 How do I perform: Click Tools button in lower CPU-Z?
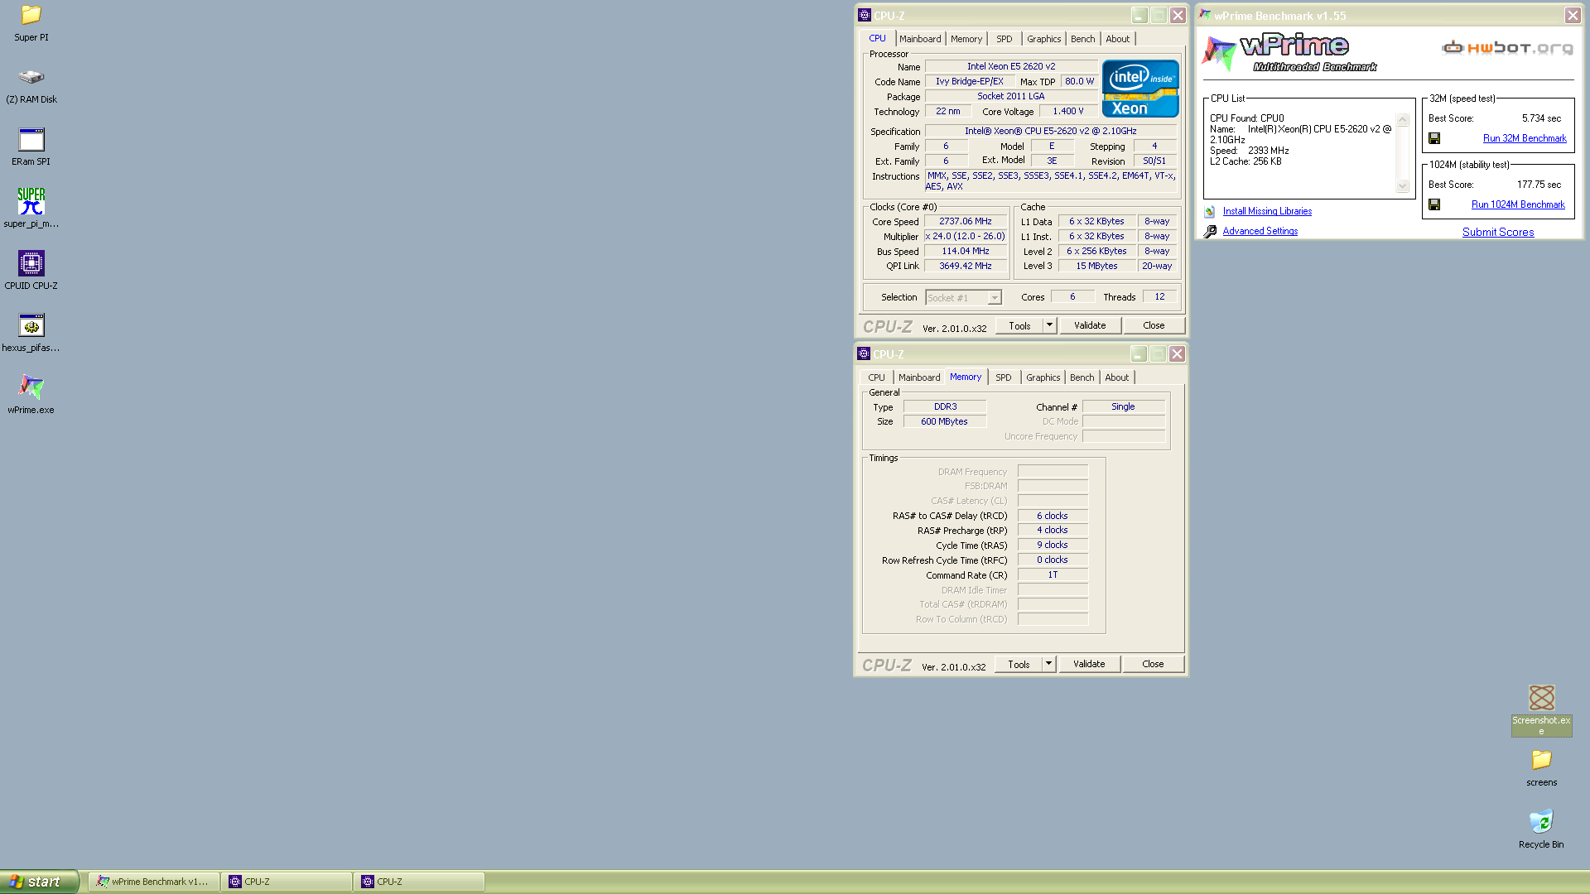click(1019, 664)
